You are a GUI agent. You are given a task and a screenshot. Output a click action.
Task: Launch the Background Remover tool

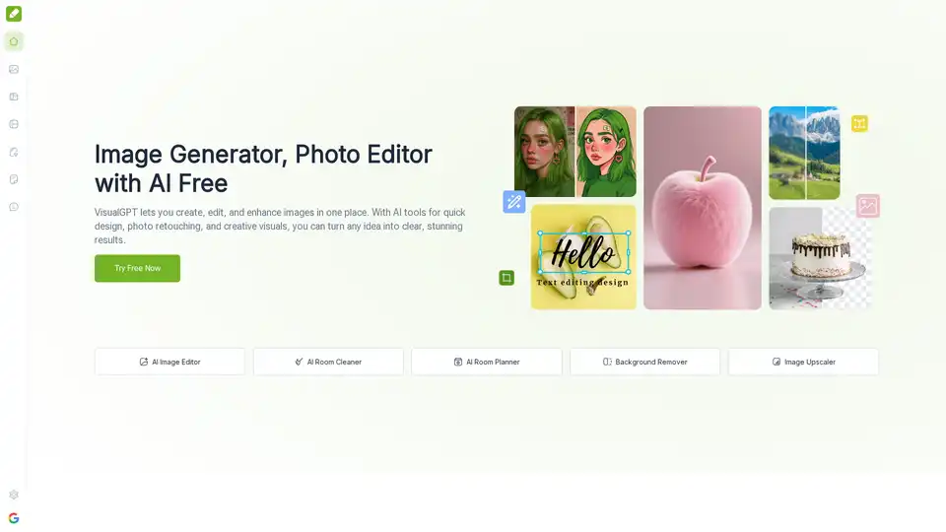[x=644, y=362]
